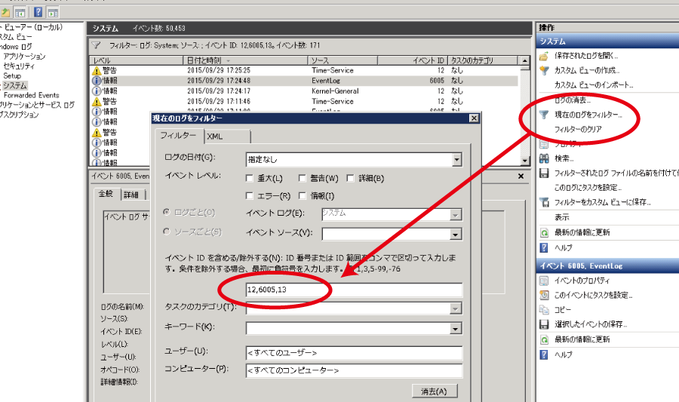Click the System section help icon
679x402 pixels.
click(x=544, y=248)
